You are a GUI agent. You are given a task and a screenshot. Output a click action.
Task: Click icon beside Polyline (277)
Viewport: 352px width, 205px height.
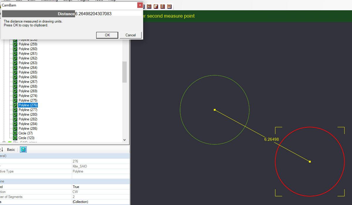click(x=15, y=110)
